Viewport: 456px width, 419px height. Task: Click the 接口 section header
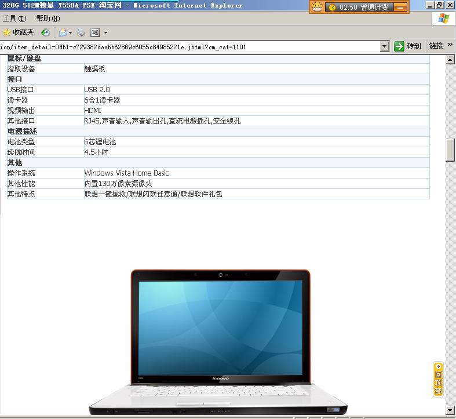pos(14,79)
